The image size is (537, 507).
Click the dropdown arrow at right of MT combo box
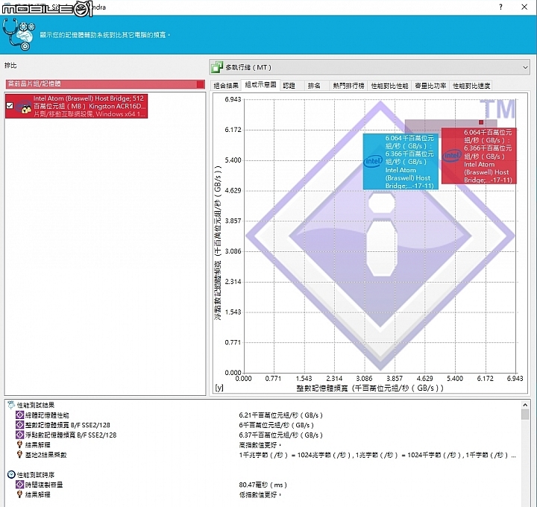pyautogui.click(x=525, y=67)
